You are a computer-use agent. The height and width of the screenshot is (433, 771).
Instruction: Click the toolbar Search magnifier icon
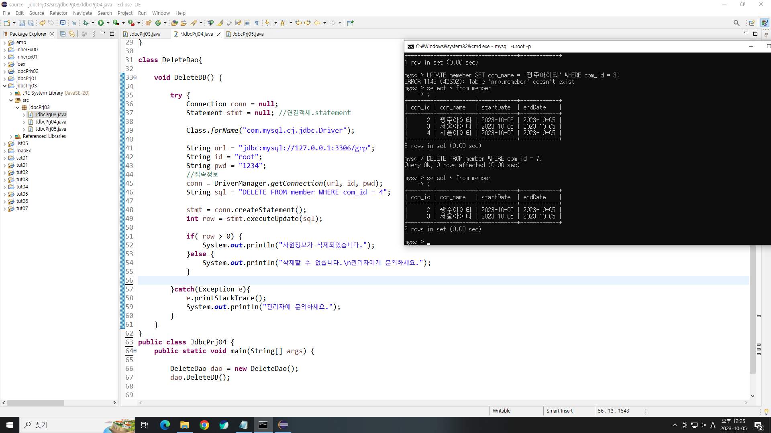(x=736, y=23)
